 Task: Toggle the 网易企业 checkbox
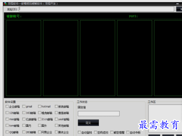[39, 132]
